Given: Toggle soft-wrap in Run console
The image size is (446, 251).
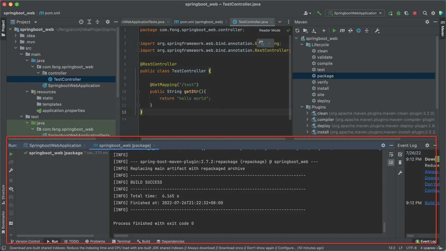Looking at the screenshot, I should tap(391, 154).
